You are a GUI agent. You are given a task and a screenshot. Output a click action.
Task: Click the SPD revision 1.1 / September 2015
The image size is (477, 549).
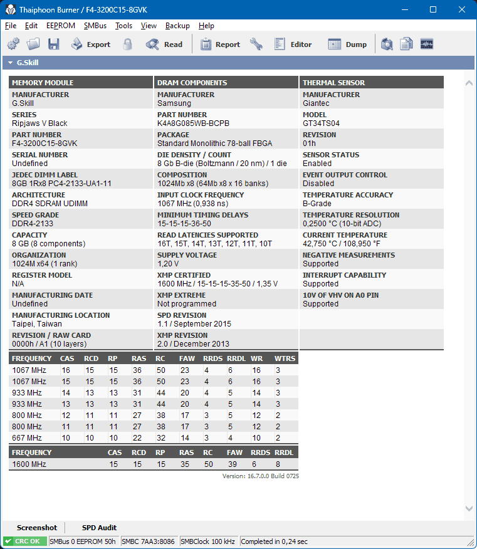[194, 324]
